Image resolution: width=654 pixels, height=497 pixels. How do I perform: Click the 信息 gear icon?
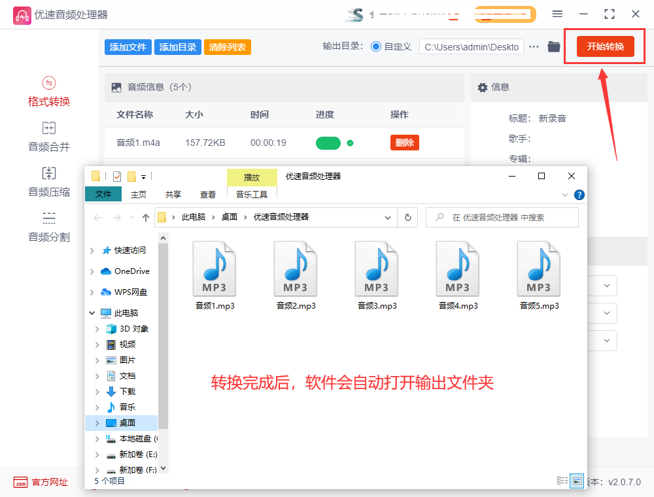click(x=483, y=88)
